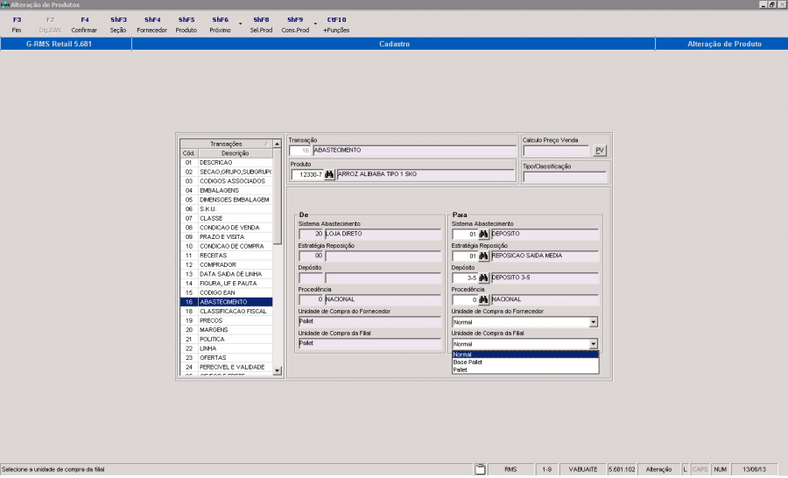Image resolution: width=788 pixels, height=478 pixels.
Task: Search Depósito using binoculars icon
Action: (x=482, y=278)
